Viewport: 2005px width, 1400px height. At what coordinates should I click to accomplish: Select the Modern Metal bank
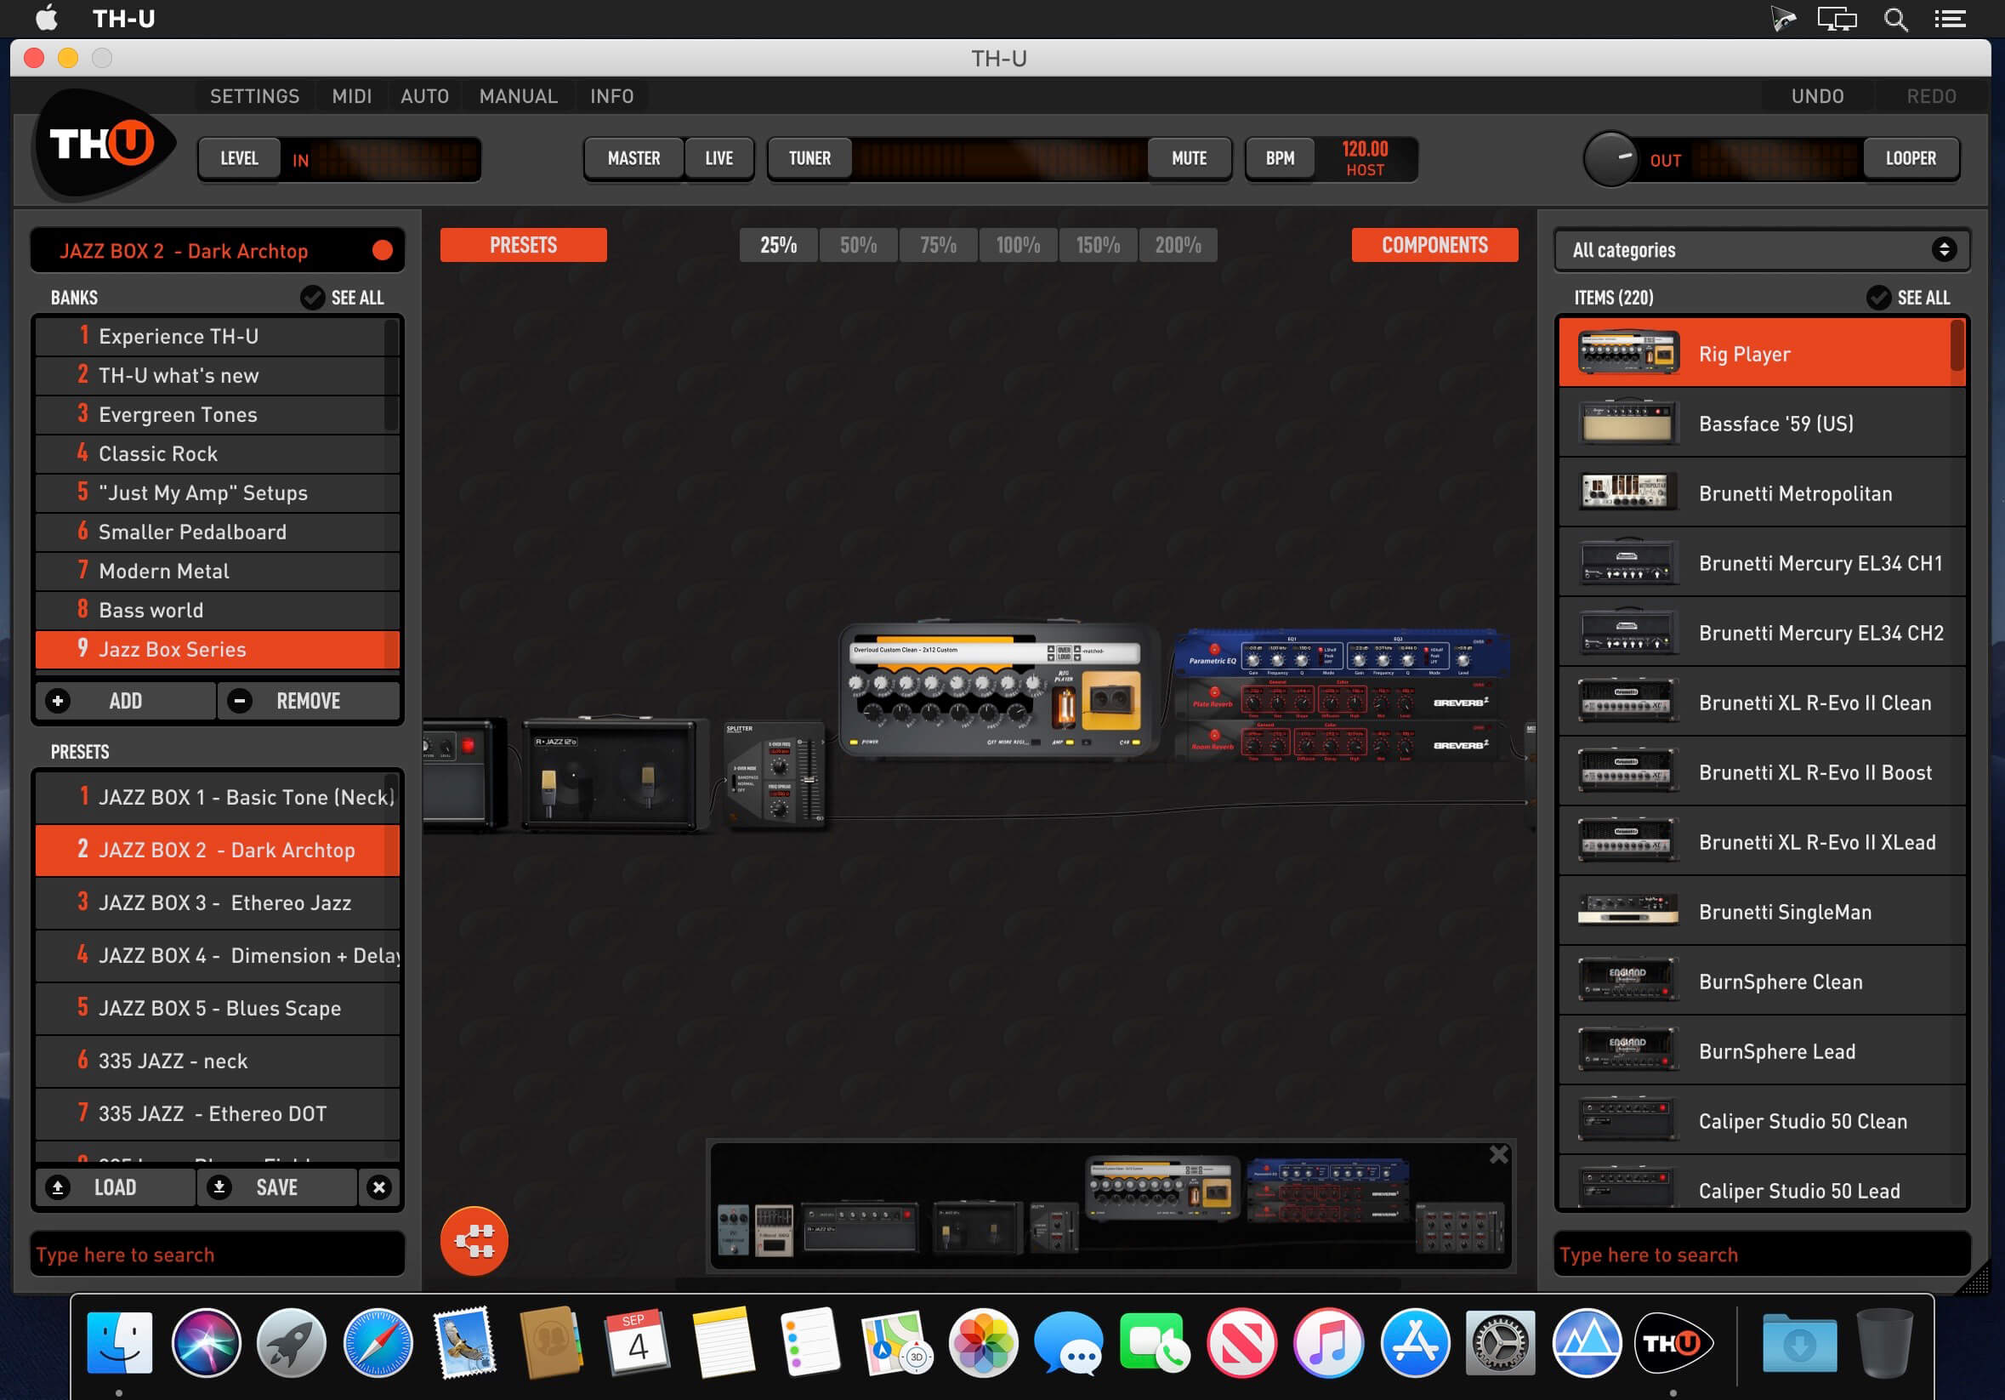coord(217,571)
